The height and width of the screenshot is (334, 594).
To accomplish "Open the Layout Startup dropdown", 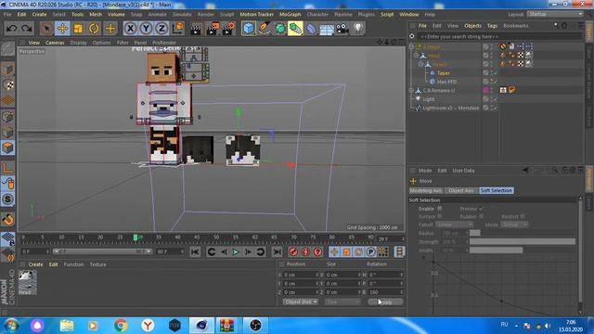I will 555,14.
